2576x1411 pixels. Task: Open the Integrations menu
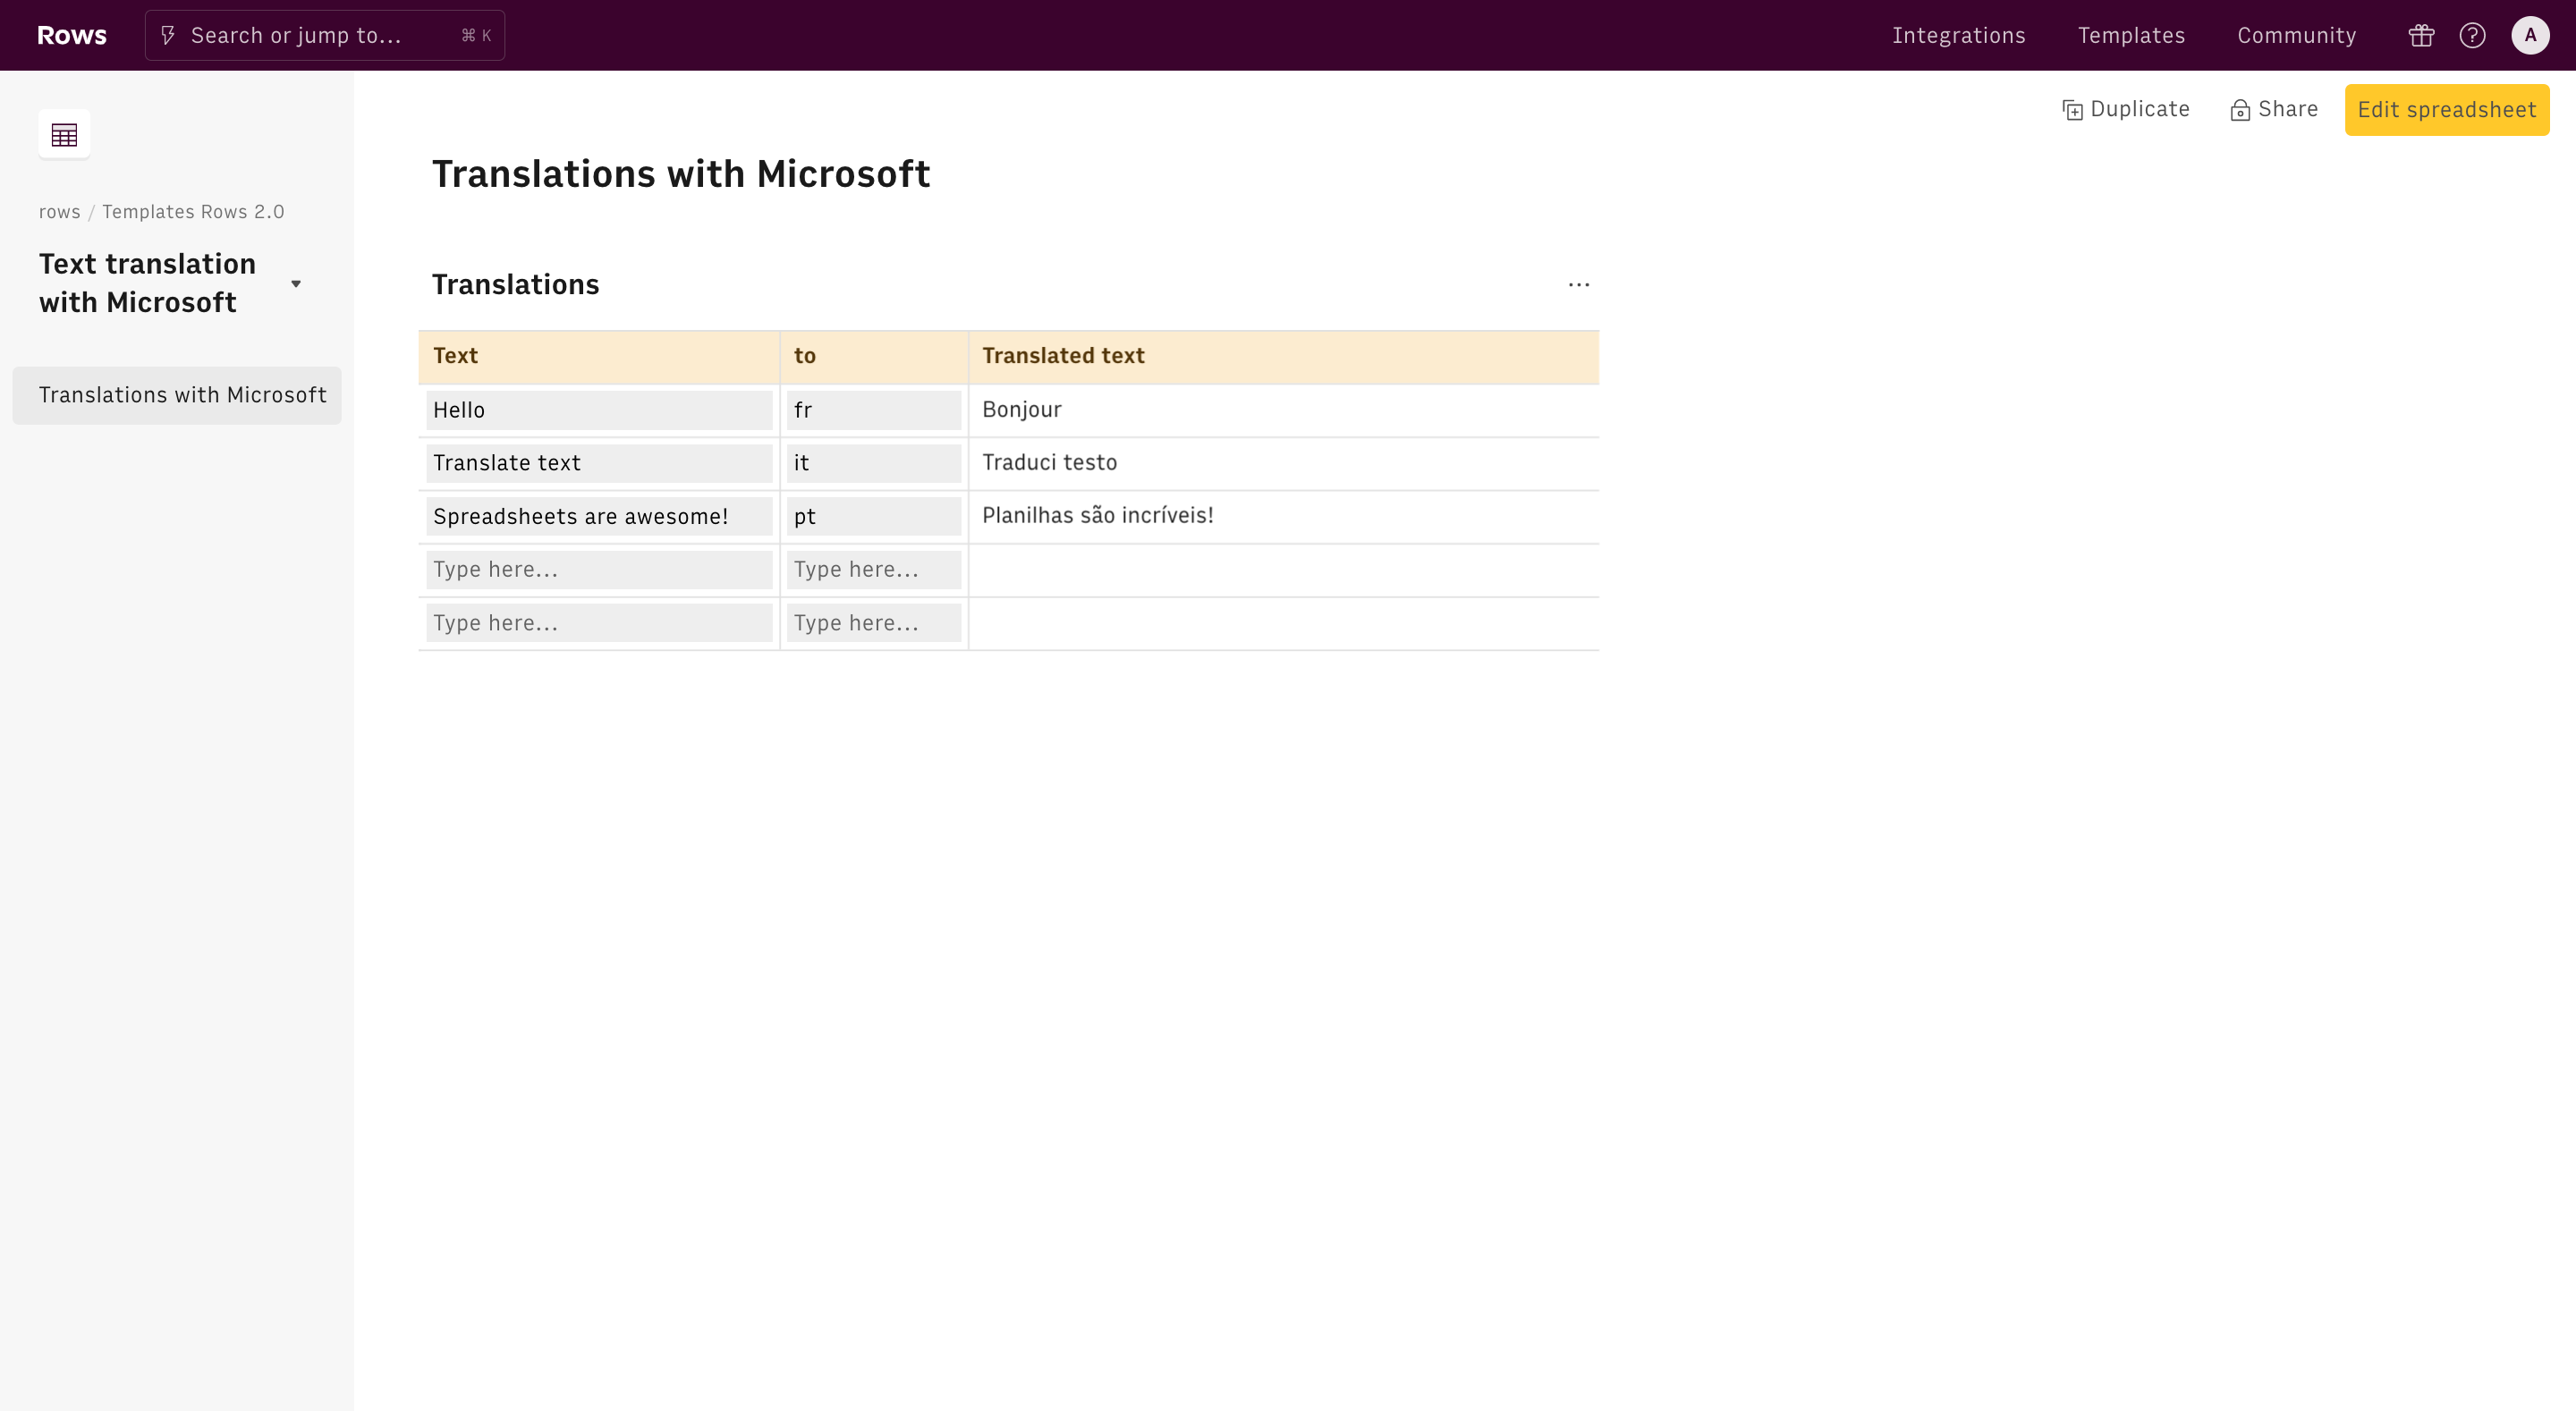point(1958,36)
